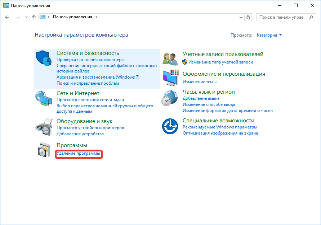Open the Оборудование и звук category heading
The height and width of the screenshot is (225, 321).
click(84, 121)
